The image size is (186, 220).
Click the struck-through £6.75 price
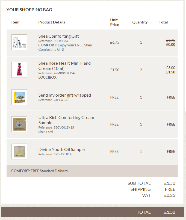[x=171, y=40]
